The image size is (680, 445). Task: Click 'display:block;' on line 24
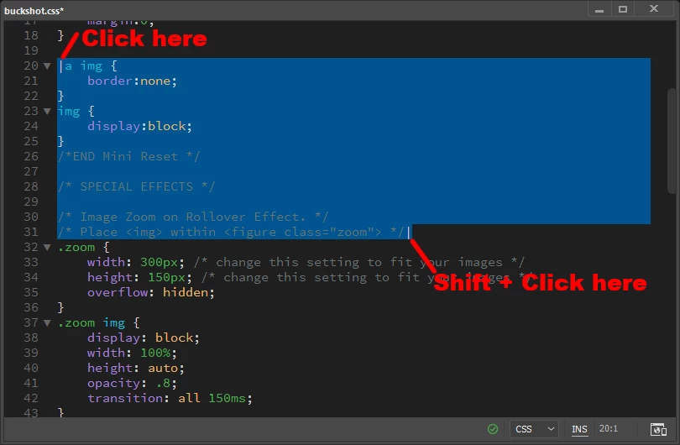139,126
